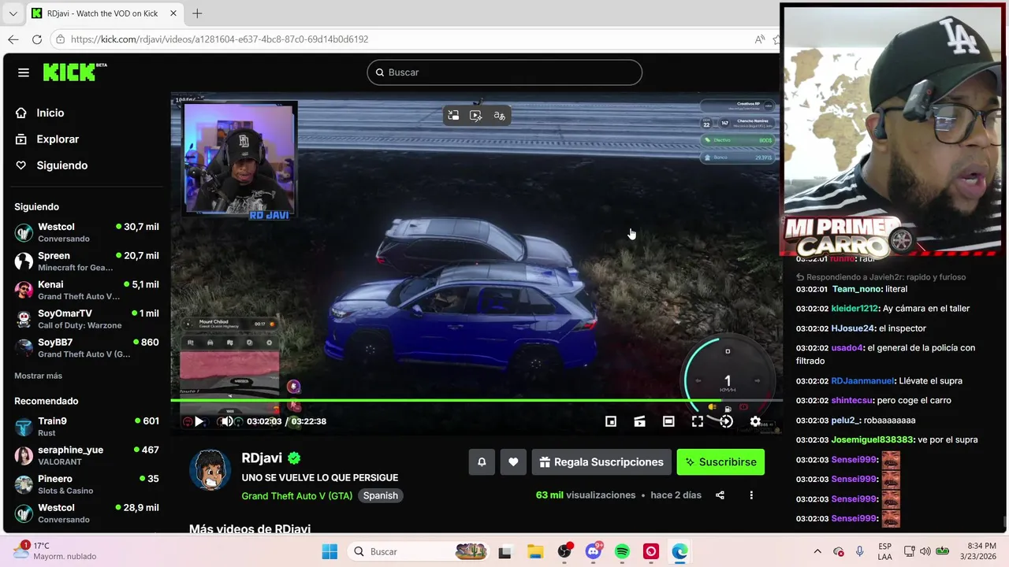Click the video title UNO SE VUELVE LO QUE PERSIGUE
The width and height of the screenshot is (1009, 567).
point(320,478)
